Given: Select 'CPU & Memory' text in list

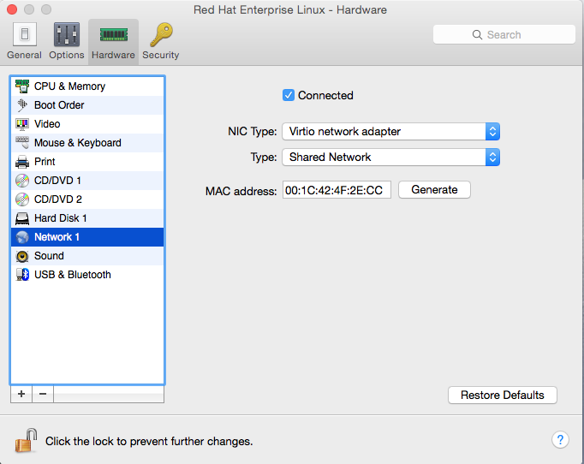Looking at the screenshot, I should tap(69, 86).
